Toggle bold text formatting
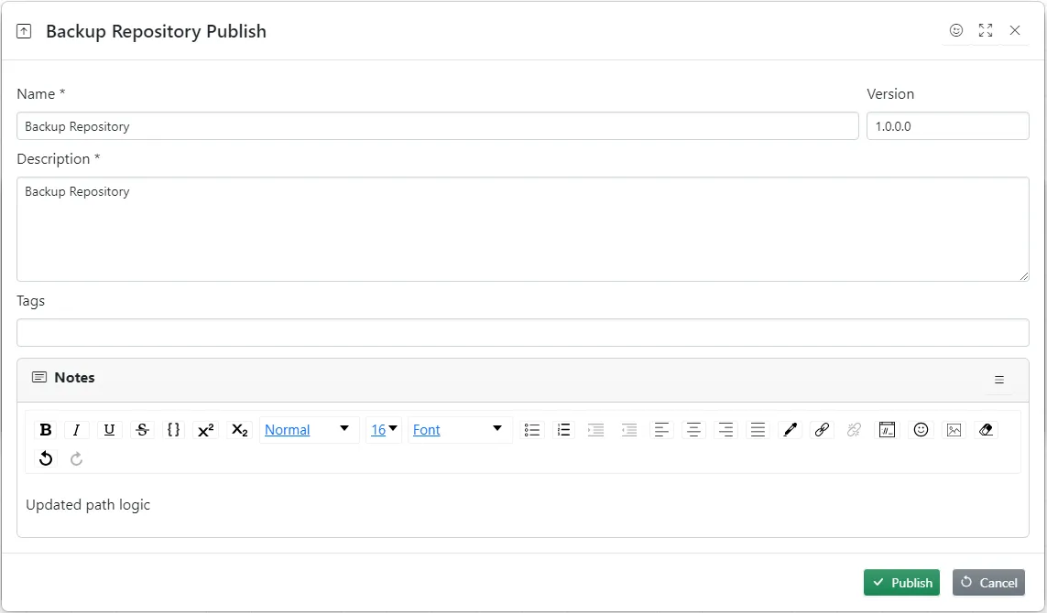This screenshot has height=613, width=1047. coord(46,429)
